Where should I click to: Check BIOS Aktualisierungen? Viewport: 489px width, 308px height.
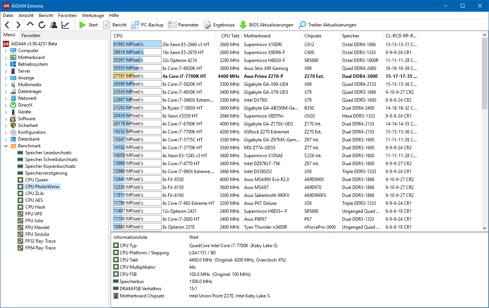[266, 25]
